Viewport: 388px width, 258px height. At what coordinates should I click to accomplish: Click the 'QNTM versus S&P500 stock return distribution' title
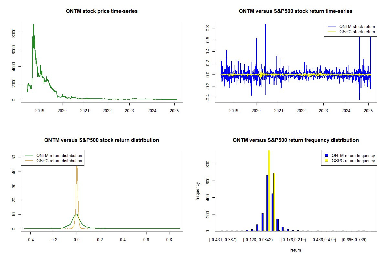click(x=102, y=140)
